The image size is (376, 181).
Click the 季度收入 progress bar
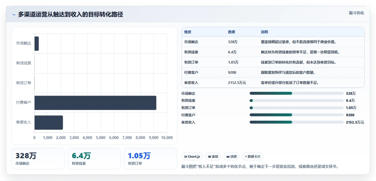pyautogui.click(x=296, y=122)
